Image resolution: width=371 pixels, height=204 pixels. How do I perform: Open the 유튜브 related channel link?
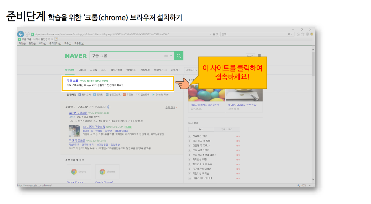coord(128,95)
